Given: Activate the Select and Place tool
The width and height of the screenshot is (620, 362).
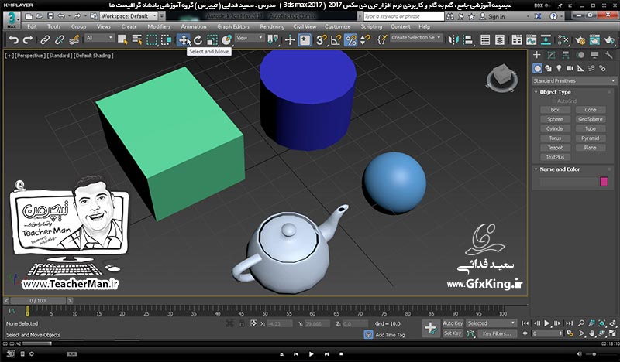Looking at the screenshot, I should click(226, 40).
